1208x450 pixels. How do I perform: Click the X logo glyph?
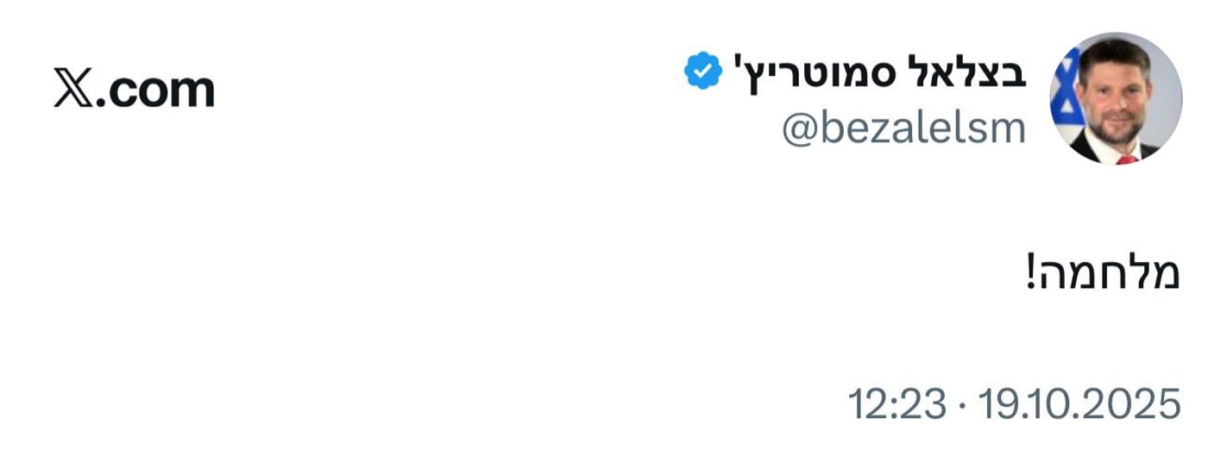[x=72, y=89]
